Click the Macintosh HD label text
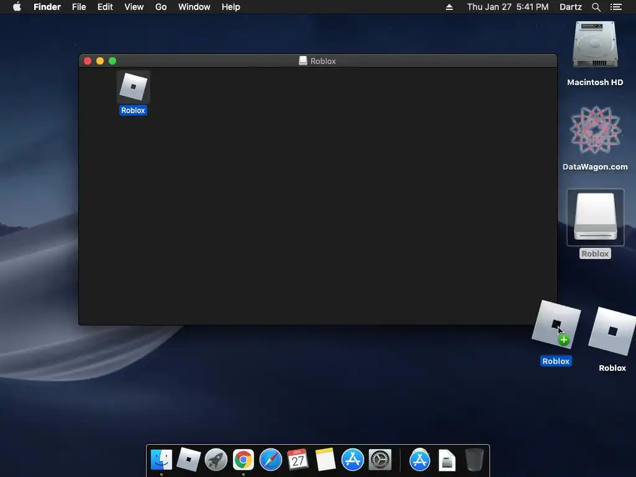 [x=595, y=83]
